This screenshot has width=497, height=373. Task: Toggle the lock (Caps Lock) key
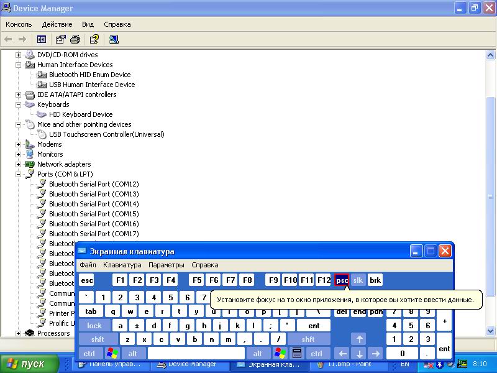[94, 325]
